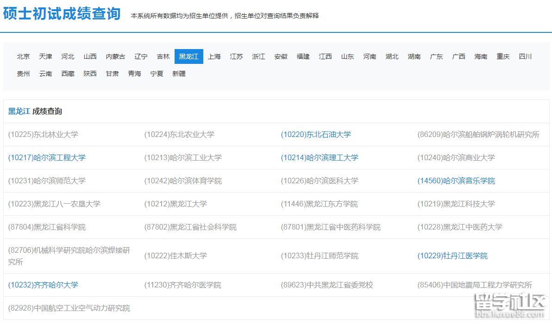Click the 哈尔滨工程大学 link
The image size is (552, 324).
pos(46,157)
